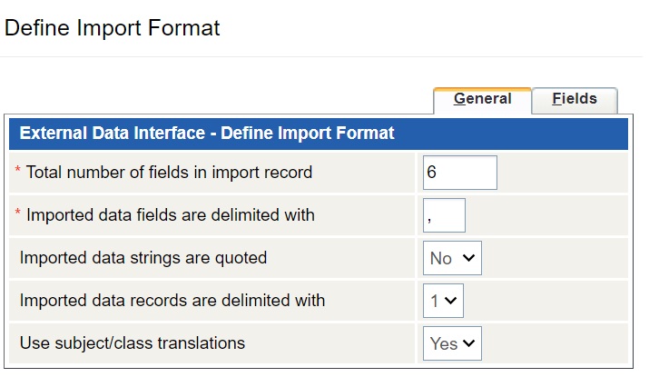Click the 'Imported data fields are delimited with' label

[x=171, y=215]
